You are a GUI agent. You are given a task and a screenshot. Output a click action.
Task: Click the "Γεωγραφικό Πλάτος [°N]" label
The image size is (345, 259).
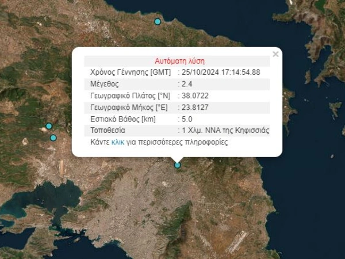(x=131, y=96)
